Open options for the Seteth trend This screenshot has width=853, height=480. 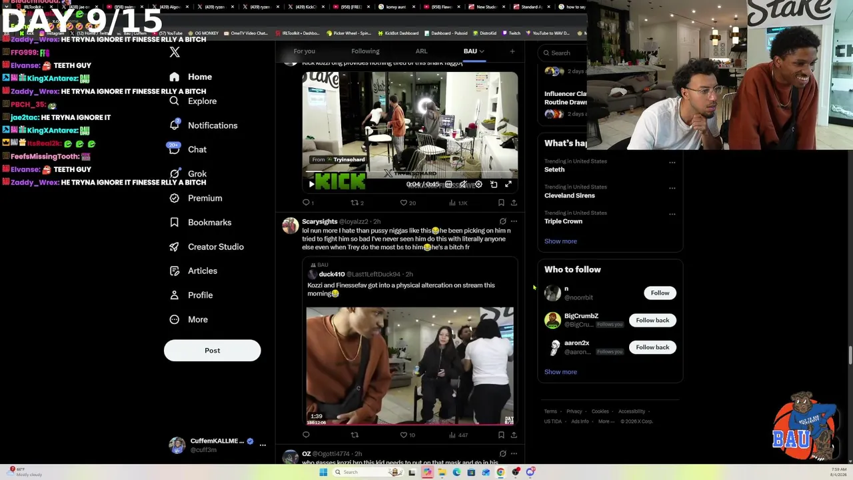(672, 162)
